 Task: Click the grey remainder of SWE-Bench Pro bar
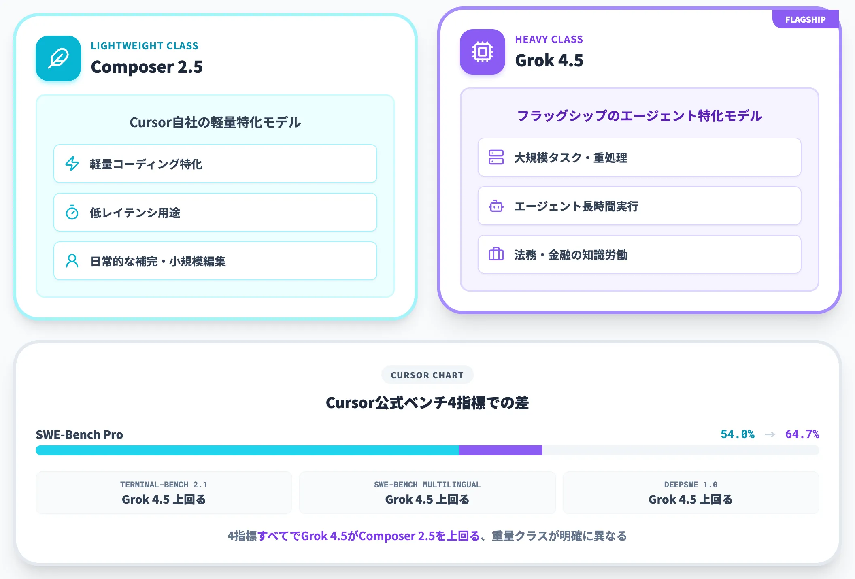pos(681,450)
